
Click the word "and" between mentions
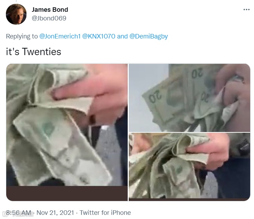122,36
